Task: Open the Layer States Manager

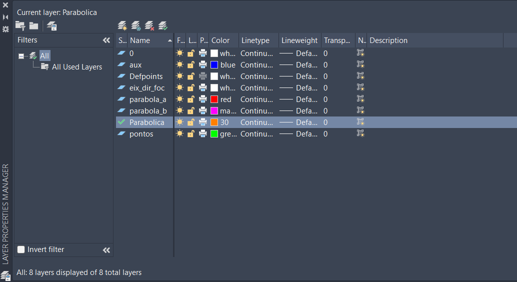Action: click(x=51, y=26)
